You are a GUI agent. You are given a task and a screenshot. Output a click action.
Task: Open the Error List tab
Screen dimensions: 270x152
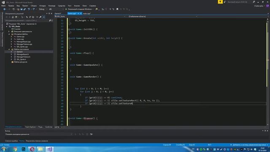tap(11, 141)
